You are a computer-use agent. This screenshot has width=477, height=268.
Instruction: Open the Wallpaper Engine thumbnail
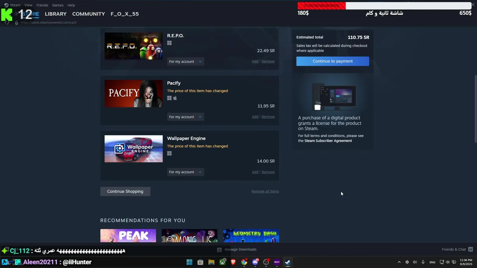click(x=133, y=149)
